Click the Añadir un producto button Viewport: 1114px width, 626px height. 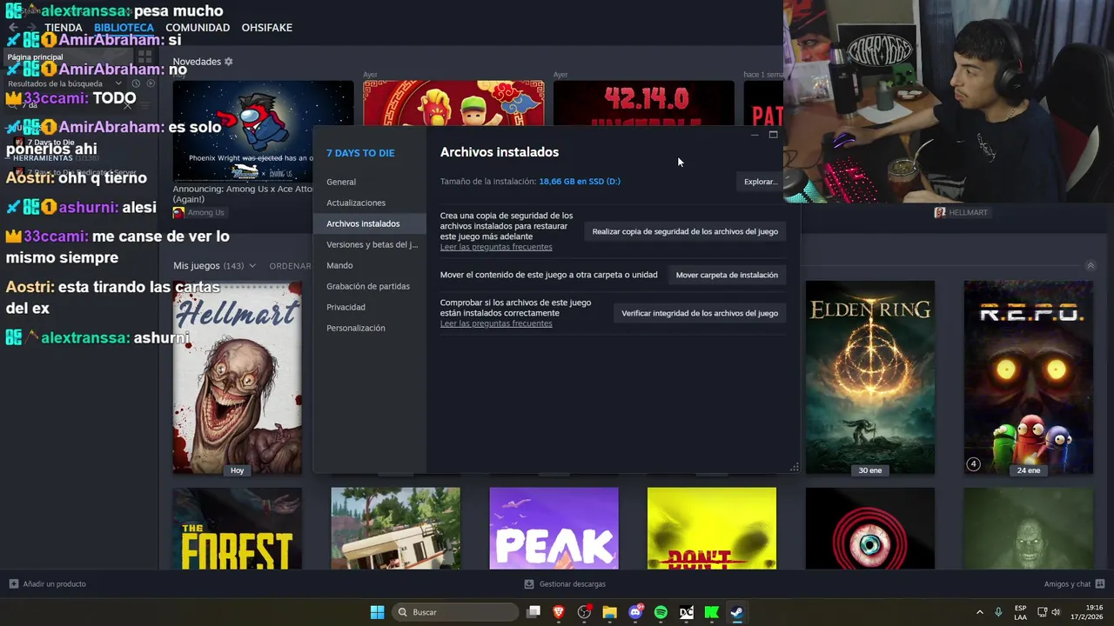pyautogui.click(x=47, y=584)
